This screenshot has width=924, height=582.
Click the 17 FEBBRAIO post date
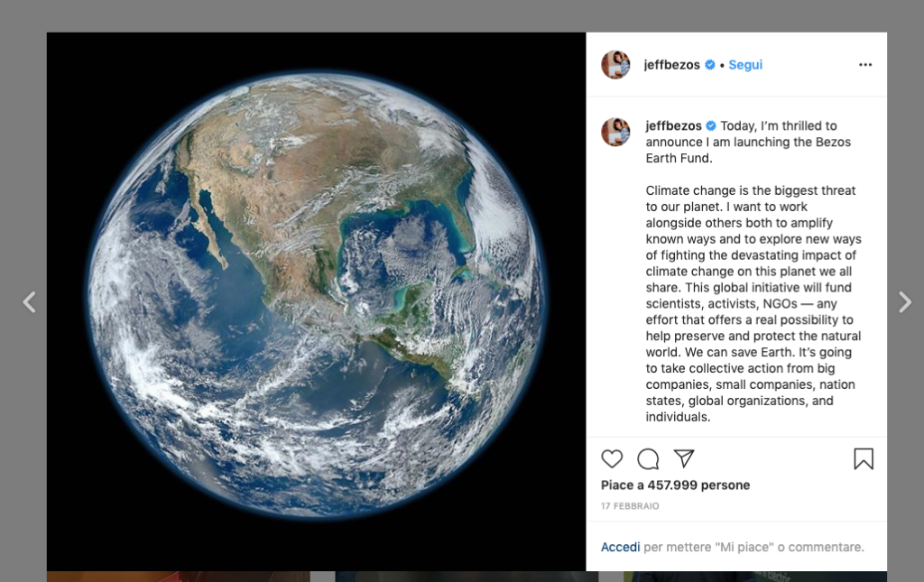(x=630, y=506)
